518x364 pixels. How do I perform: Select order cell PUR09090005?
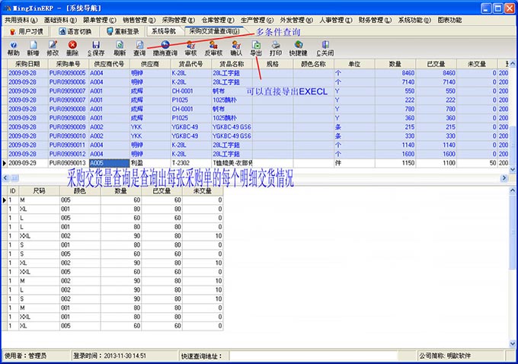[69, 73]
